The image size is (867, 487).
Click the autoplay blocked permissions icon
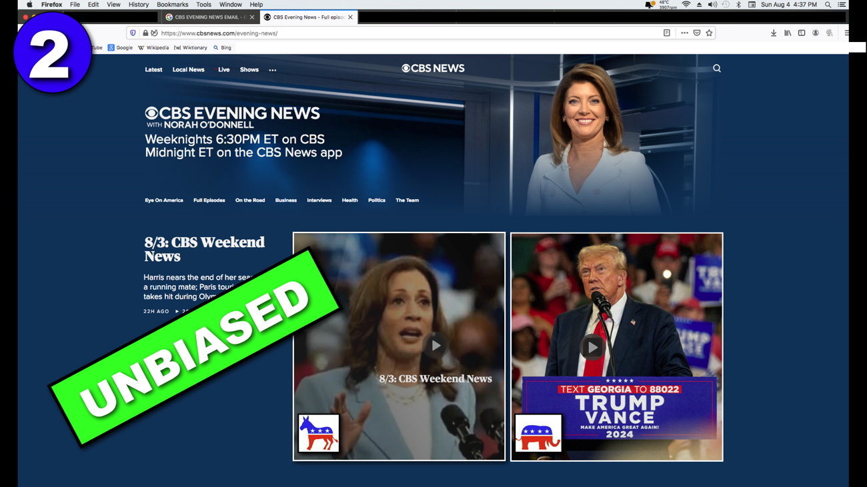[154, 33]
